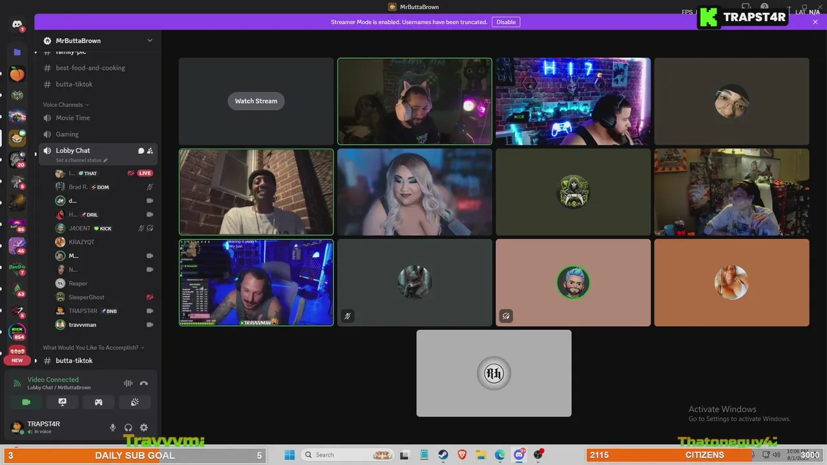Open best-food-and-cooking channel

click(x=98, y=68)
